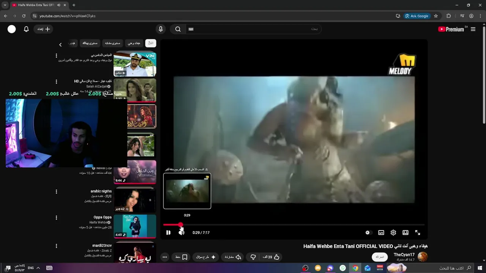Screen dimensions: 486x273
Task: Select the partly hidden filter chip
Action: point(72,43)
